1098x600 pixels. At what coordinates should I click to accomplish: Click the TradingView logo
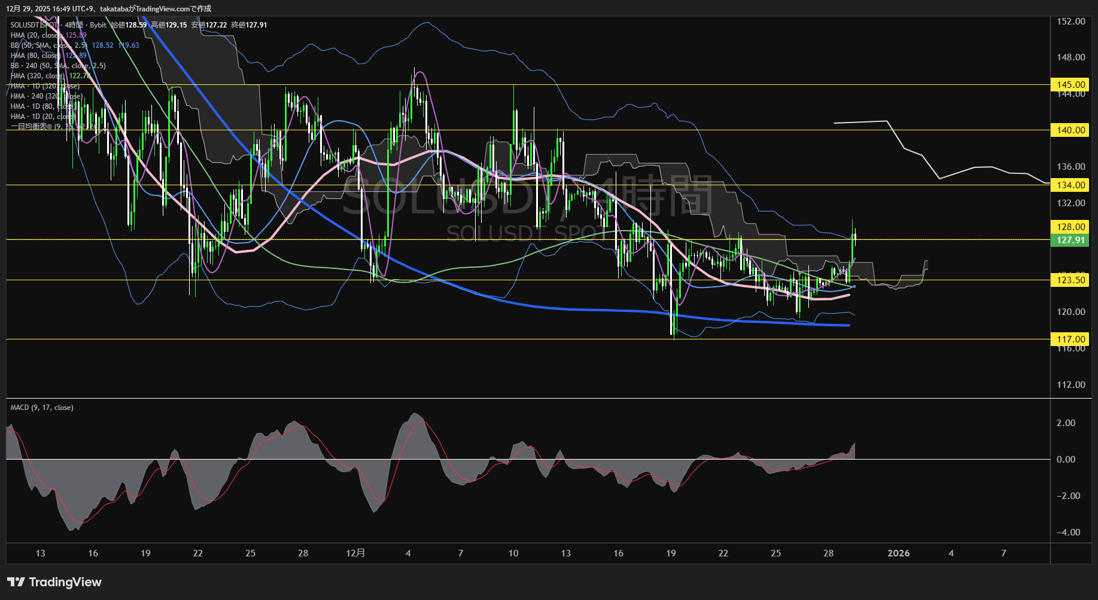(x=54, y=582)
